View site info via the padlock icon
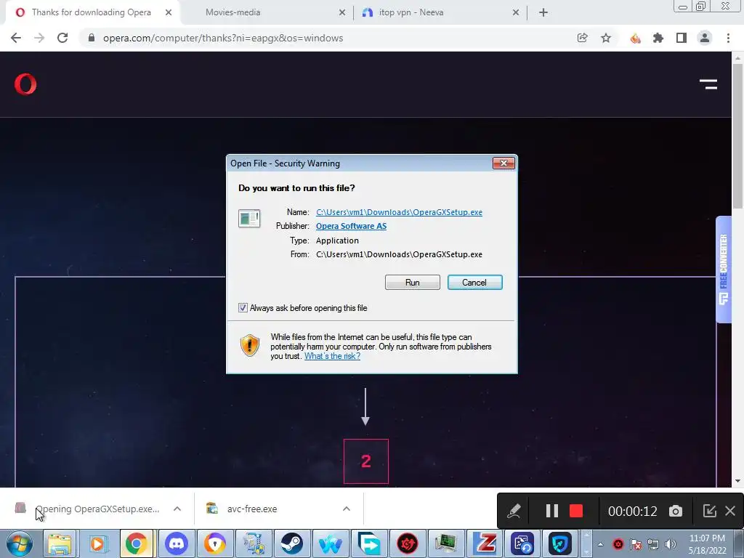 [92, 38]
